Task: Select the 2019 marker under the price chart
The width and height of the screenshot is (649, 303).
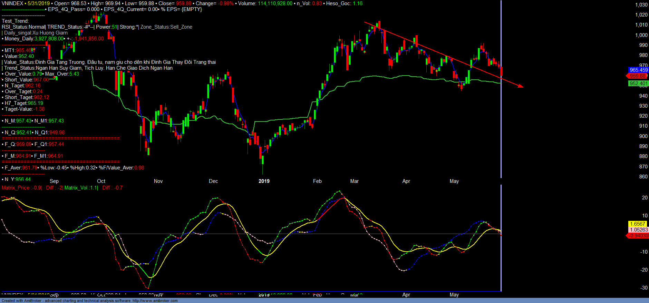Action: click(264, 181)
